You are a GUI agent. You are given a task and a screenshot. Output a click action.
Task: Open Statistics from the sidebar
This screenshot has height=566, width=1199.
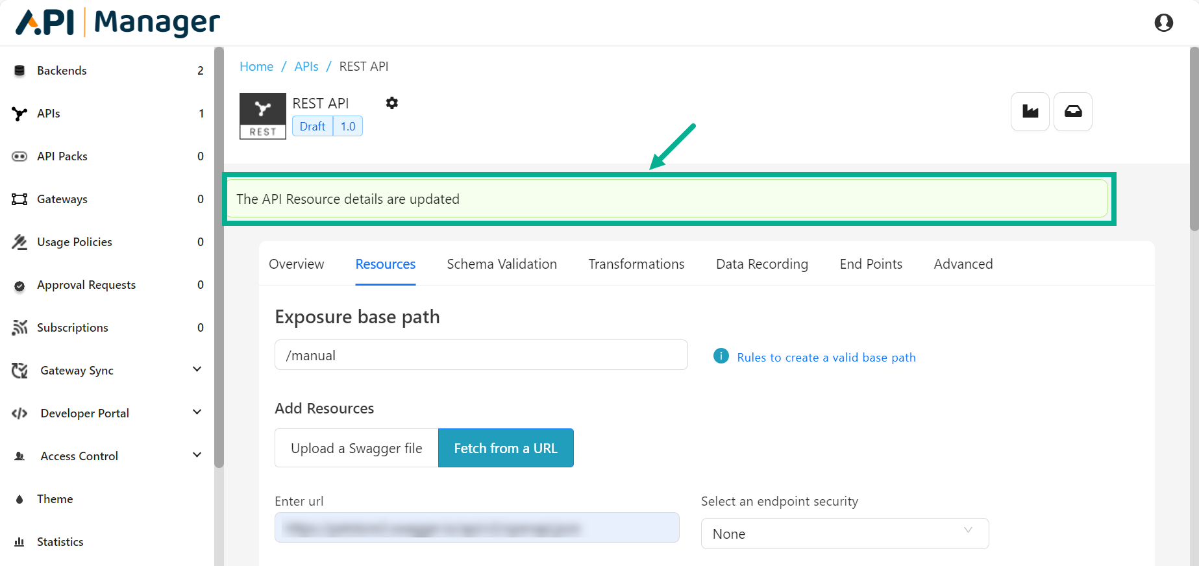(x=60, y=541)
